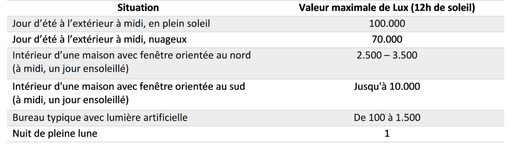
Task: Click the value 1 for full moon
Action: tap(387, 134)
